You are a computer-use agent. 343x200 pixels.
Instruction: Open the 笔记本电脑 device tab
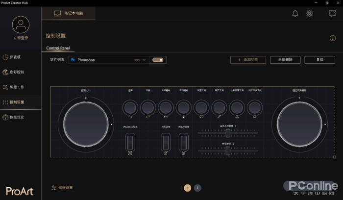(x=69, y=13)
